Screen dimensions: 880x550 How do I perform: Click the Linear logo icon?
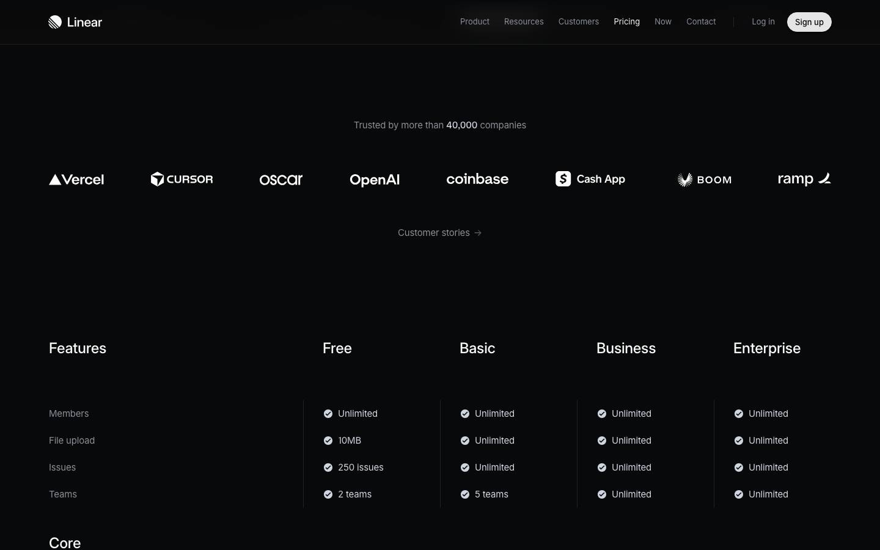pyautogui.click(x=55, y=22)
